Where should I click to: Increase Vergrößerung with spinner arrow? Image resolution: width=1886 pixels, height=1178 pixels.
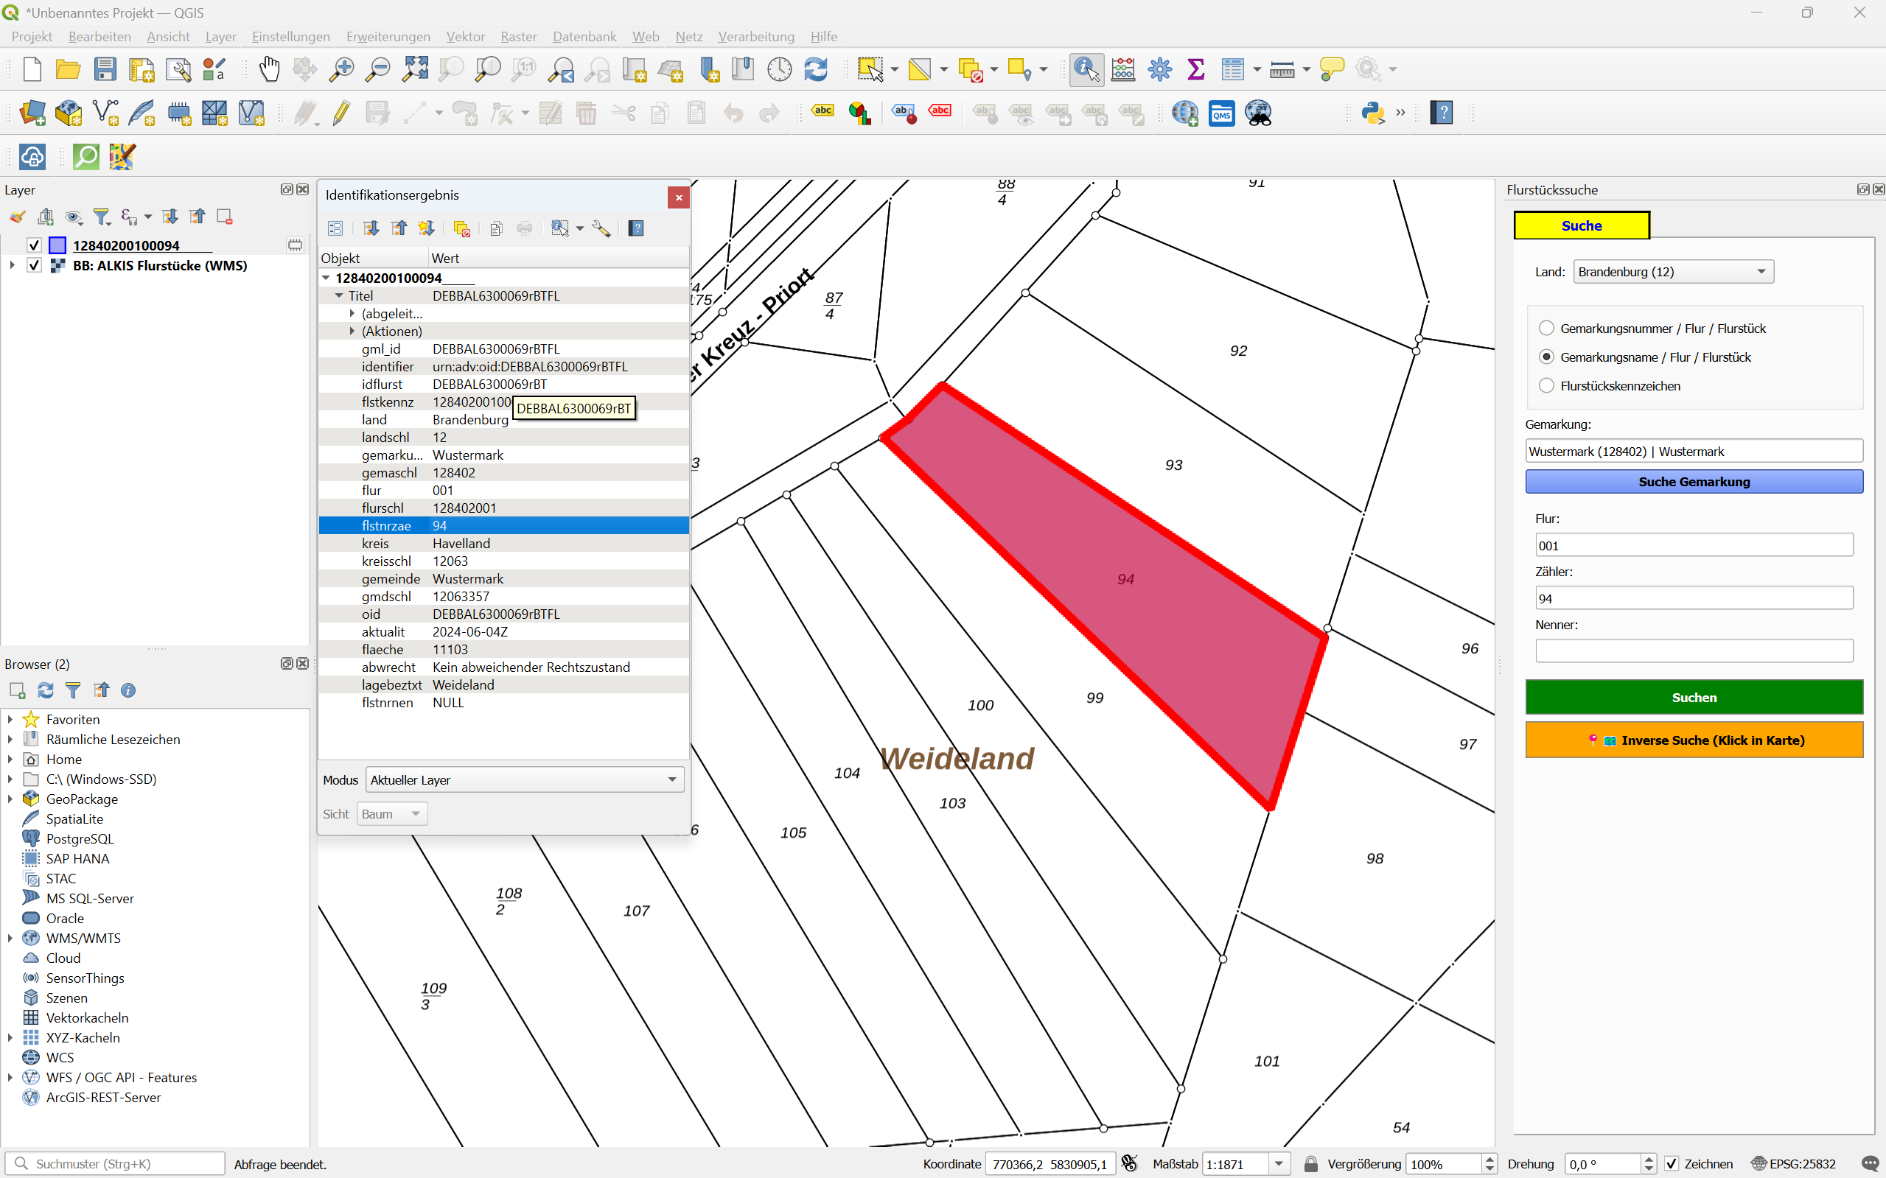click(1490, 1160)
